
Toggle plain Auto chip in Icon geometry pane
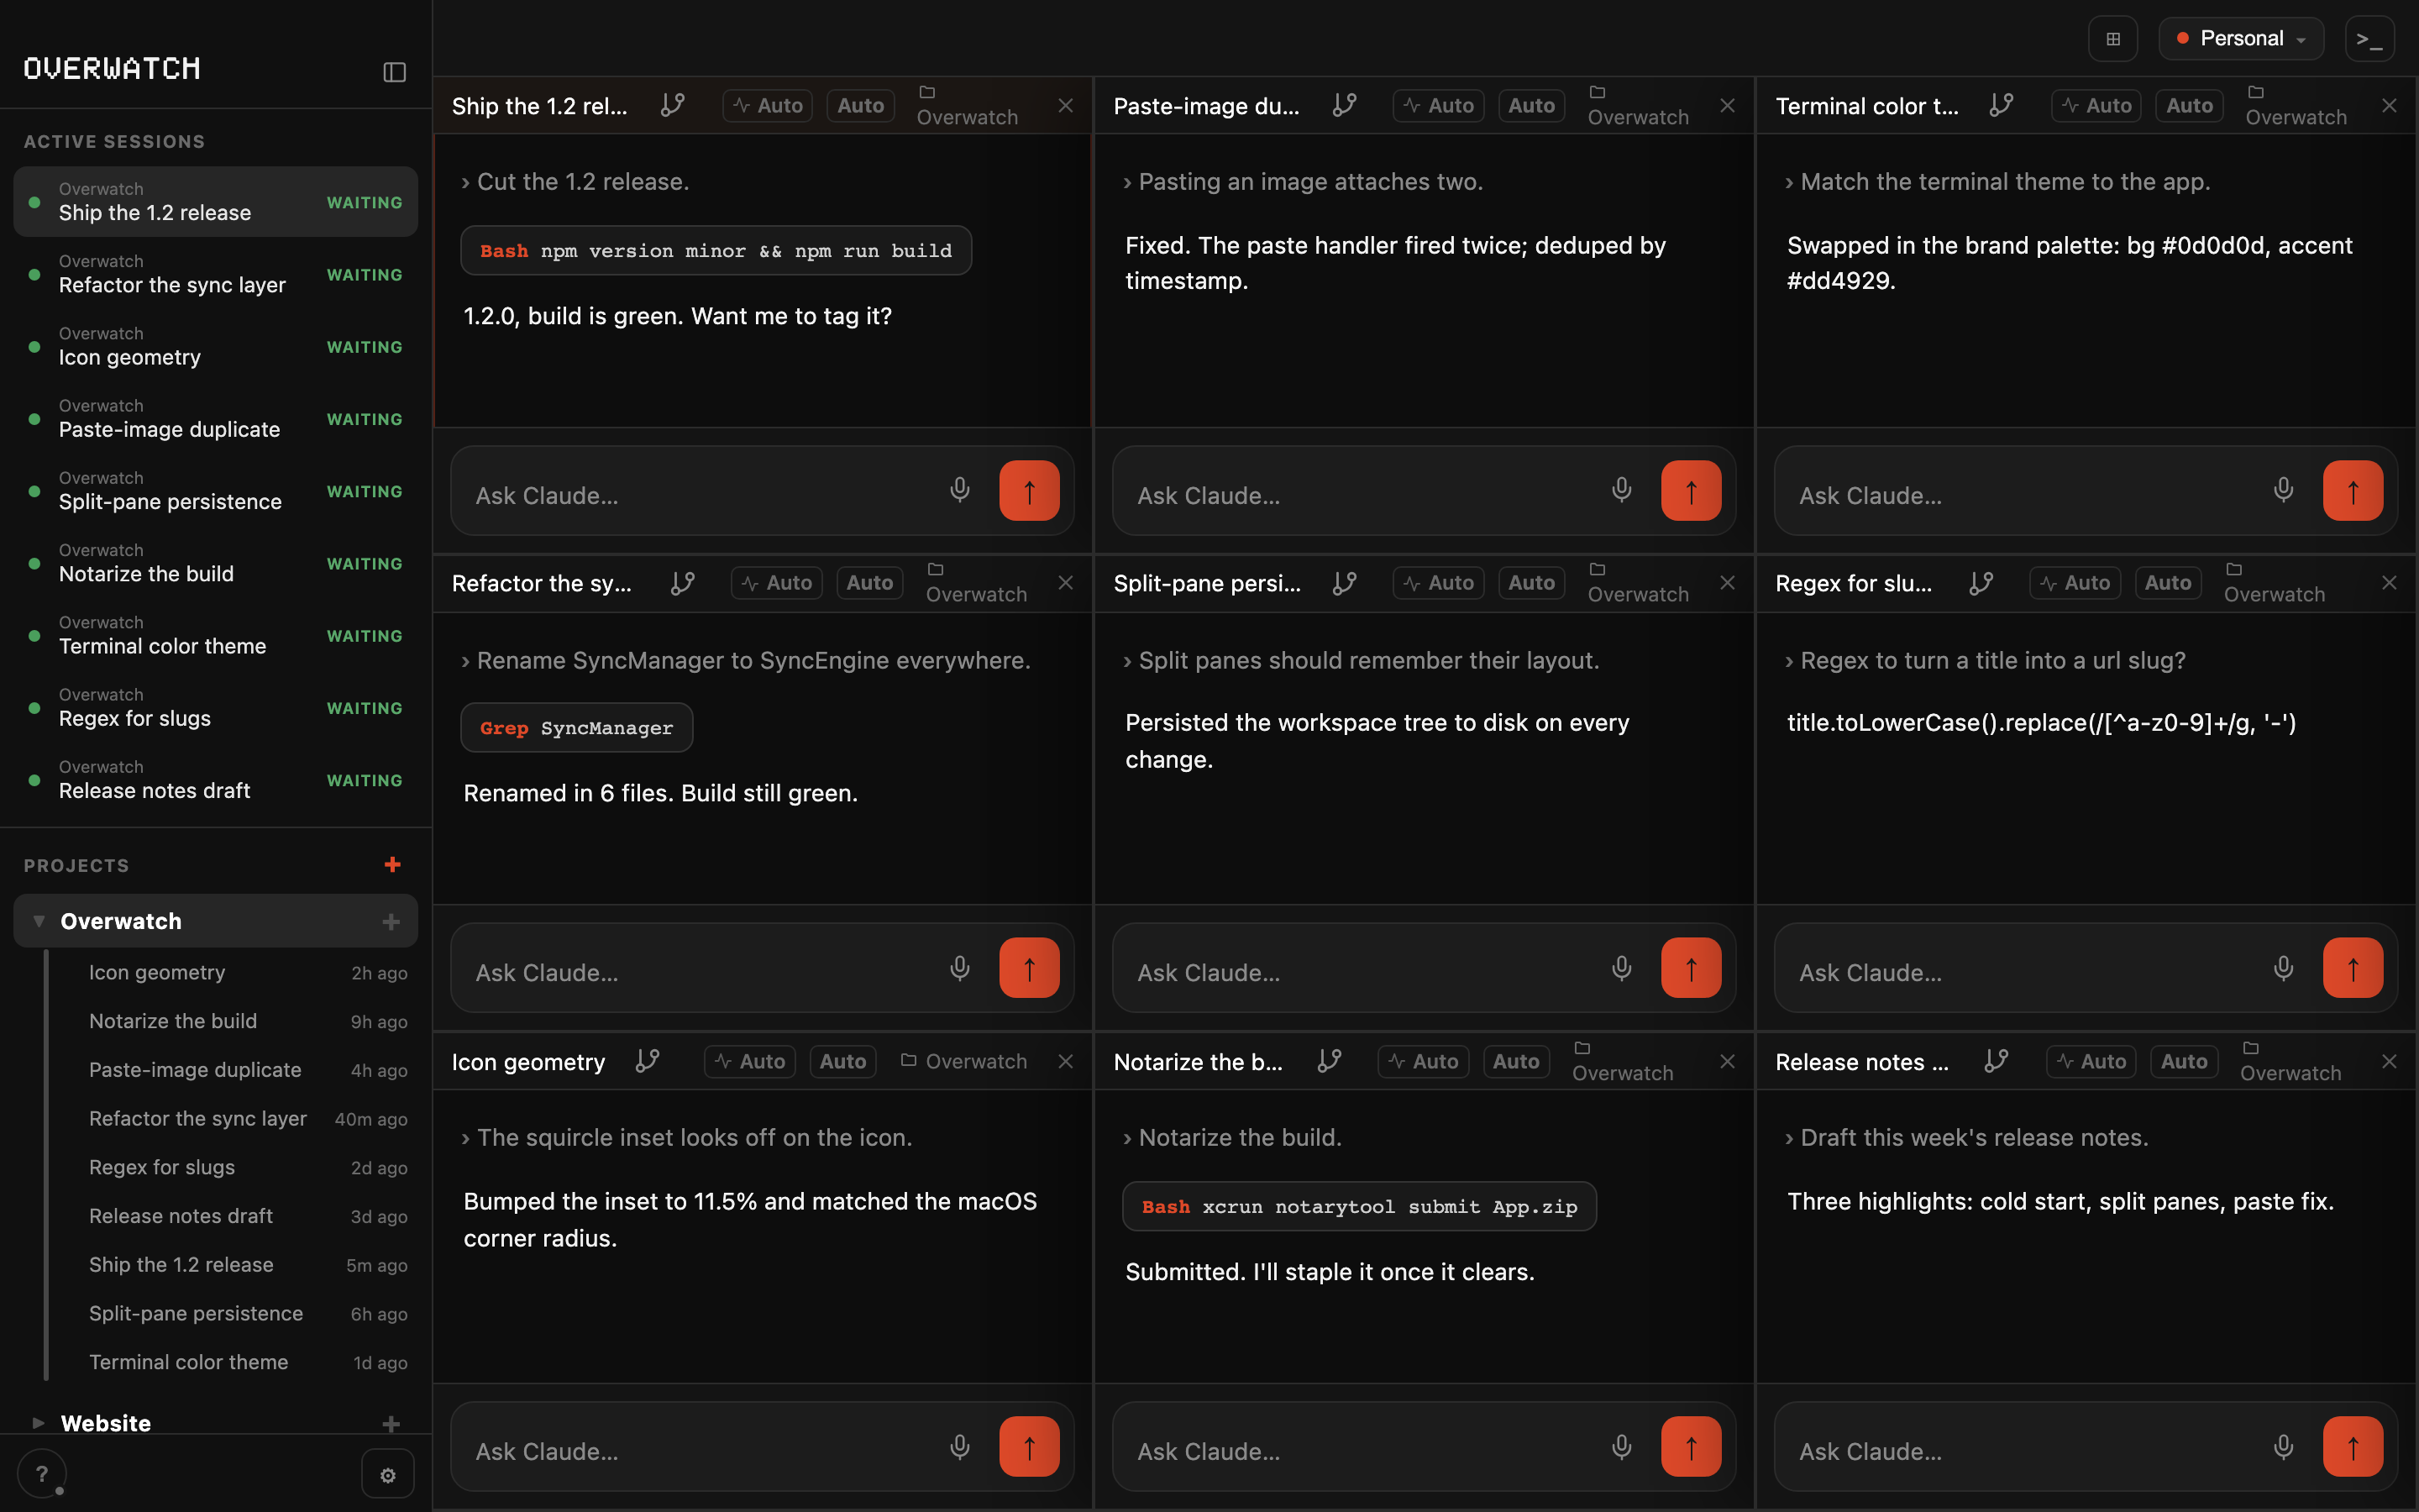(842, 1061)
